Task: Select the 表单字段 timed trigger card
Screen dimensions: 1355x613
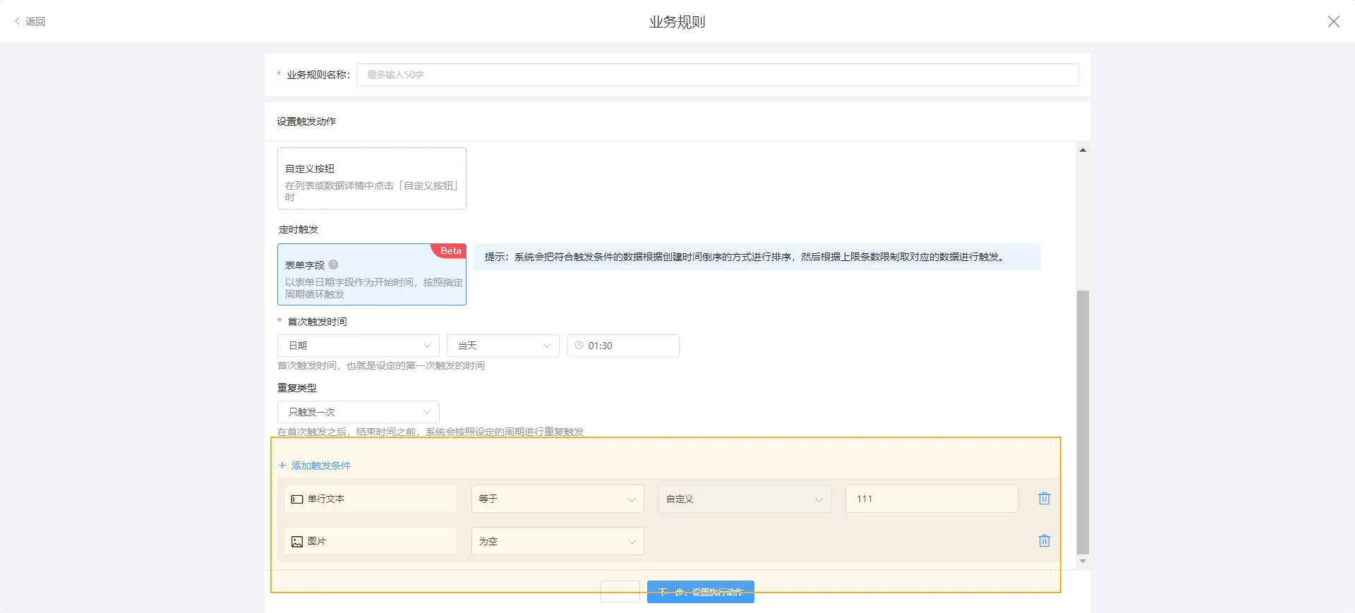Action: coord(371,275)
